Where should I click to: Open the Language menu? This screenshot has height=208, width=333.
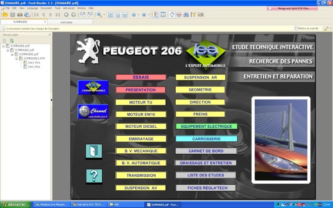(32, 8)
